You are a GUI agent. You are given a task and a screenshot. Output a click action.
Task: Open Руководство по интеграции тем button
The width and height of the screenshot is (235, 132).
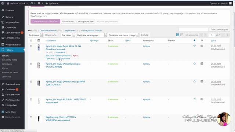coord(78,21)
